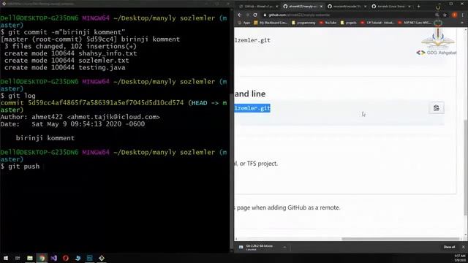Expand hidden bookmarks overflow chevron

click(x=462, y=23)
